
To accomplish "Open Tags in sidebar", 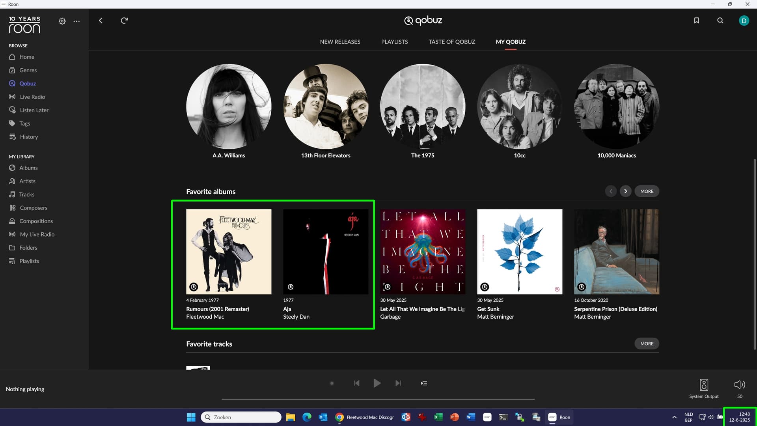I will tap(24, 123).
